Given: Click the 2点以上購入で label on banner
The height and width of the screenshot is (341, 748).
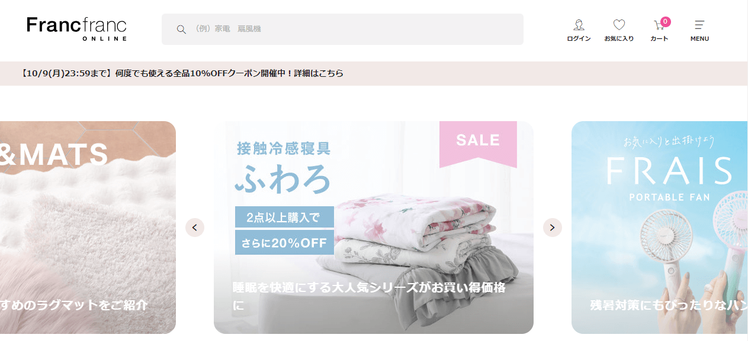Looking at the screenshot, I should tap(284, 217).
